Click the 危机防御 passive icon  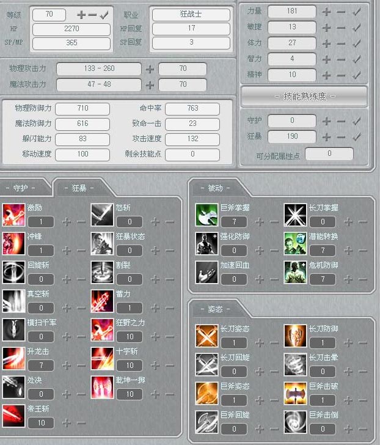coord(295,272)
